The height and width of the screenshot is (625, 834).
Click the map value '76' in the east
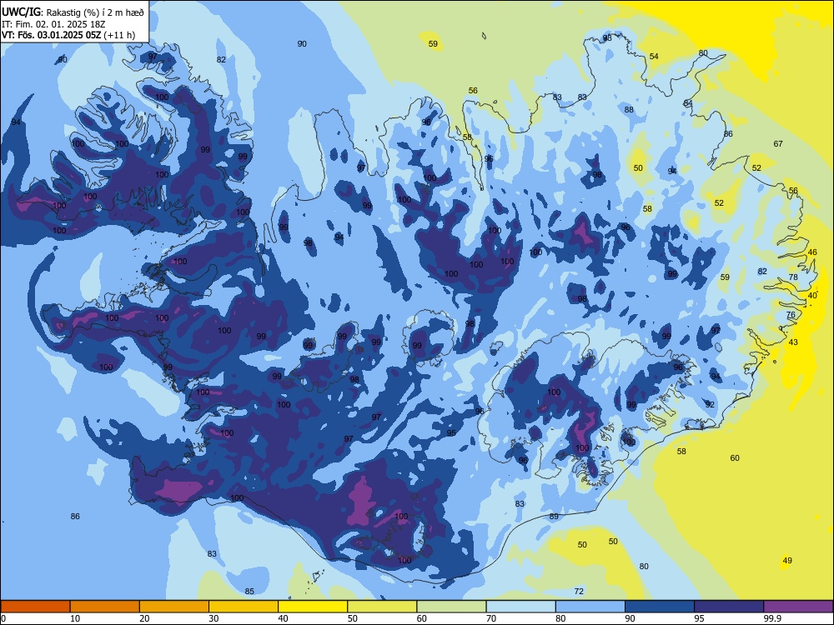(791, 315)
